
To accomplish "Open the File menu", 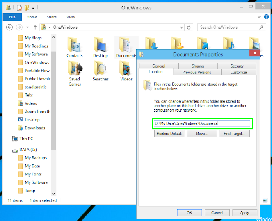I will (12, 17).
